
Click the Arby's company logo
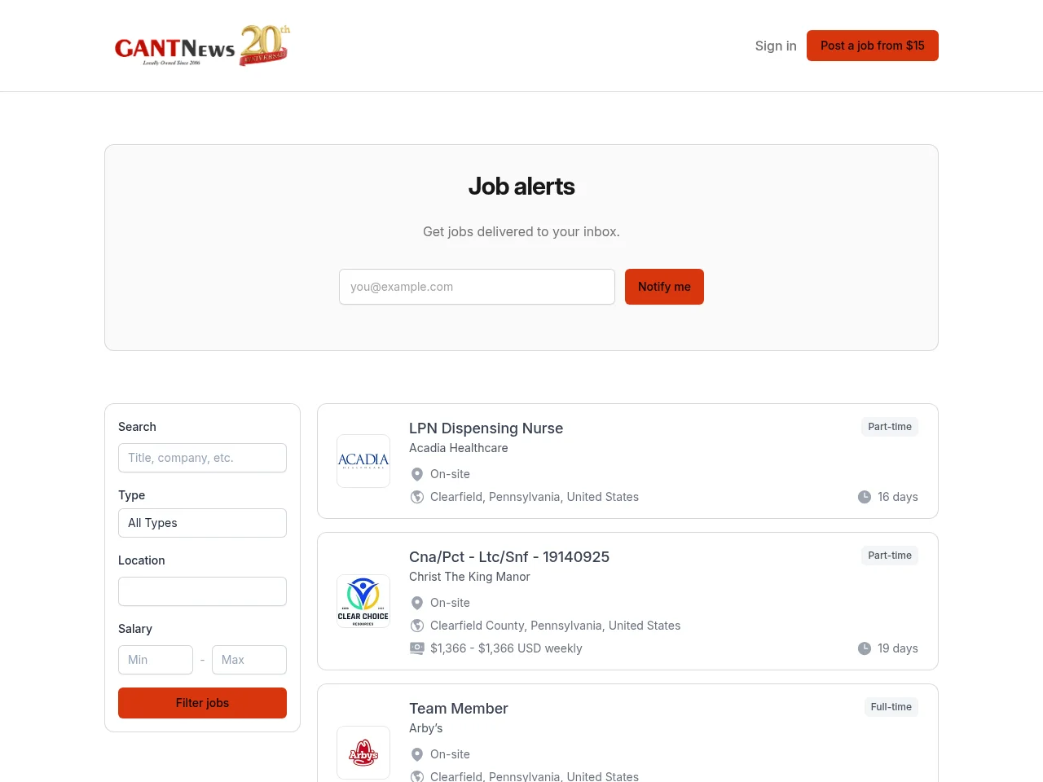click(363, 753)
